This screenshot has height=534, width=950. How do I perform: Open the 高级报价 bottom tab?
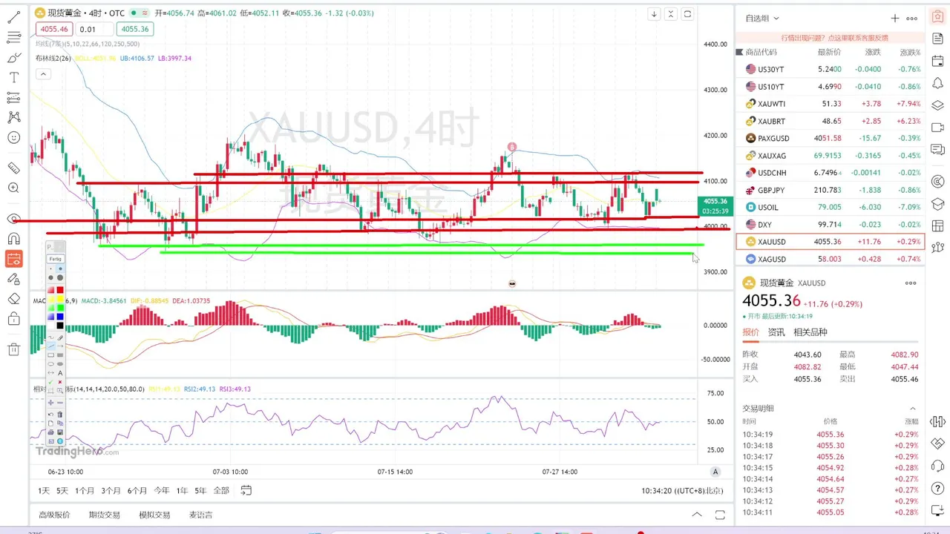(54, 515)
